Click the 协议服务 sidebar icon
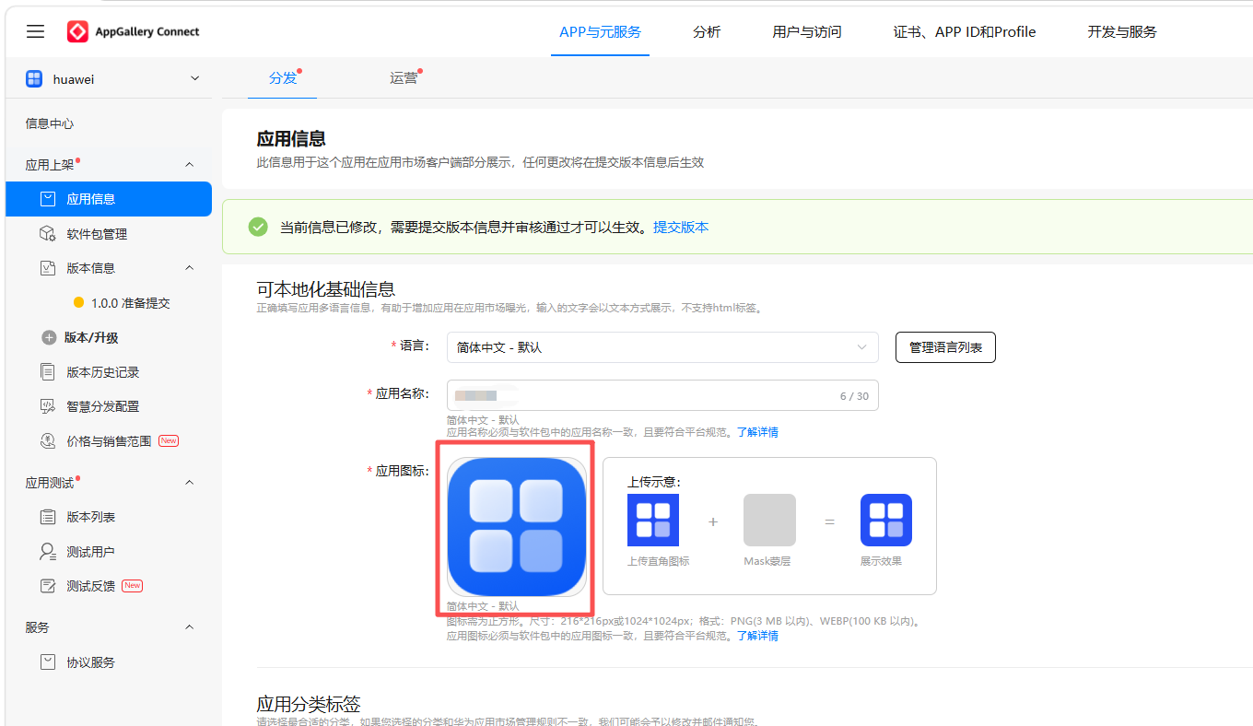Viewport: 1253px width, 726px height. pos(48,662)
